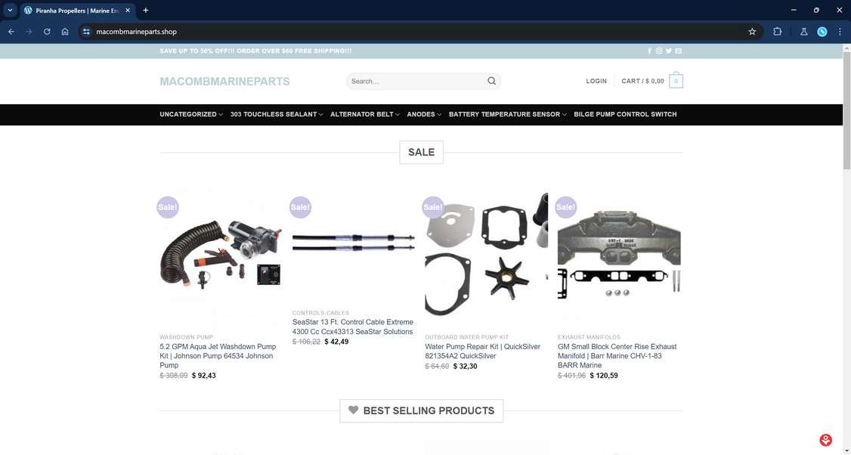
Task: Click the $ 120,59 sale price
Action: pos(604,376)
